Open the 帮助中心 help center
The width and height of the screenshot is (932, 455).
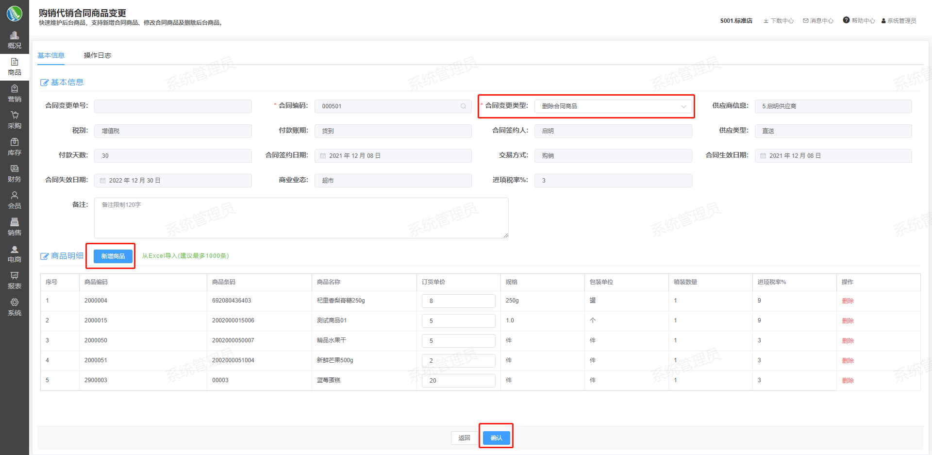point(859,20)
